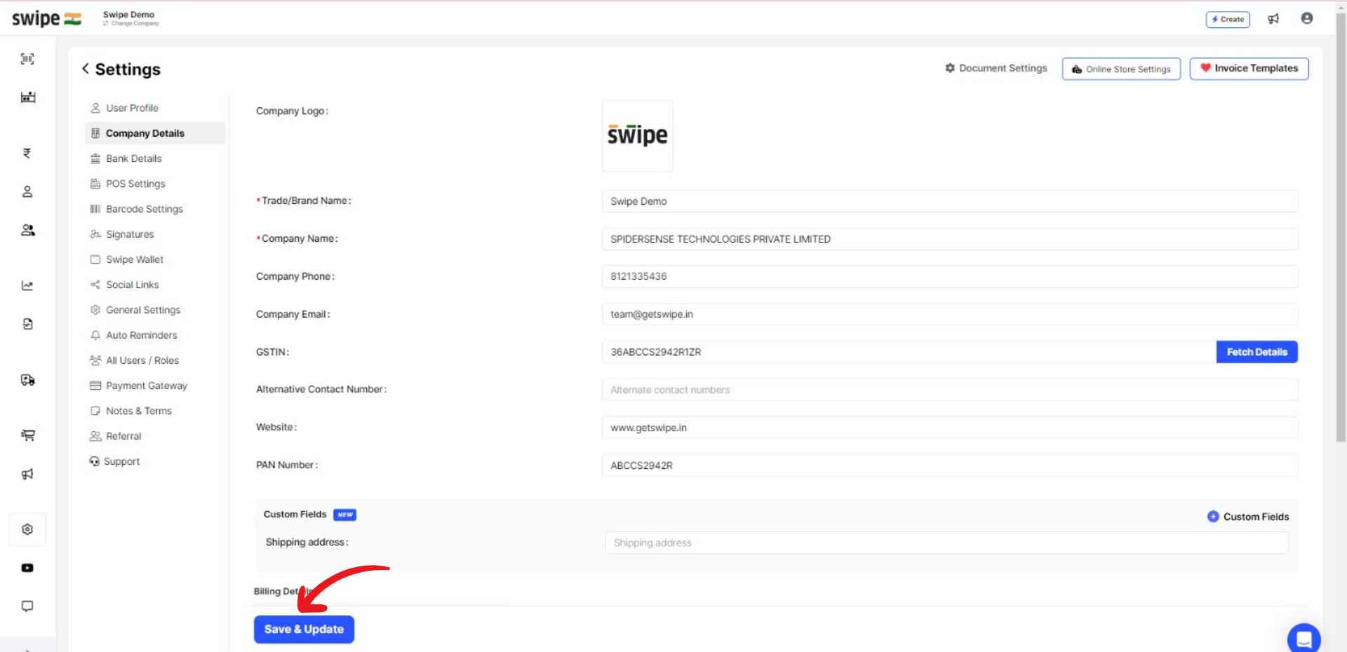The image size is (1347, 652).
Task: Focus the Alternate contact numbers field
Action: click(x=950, y=390)
